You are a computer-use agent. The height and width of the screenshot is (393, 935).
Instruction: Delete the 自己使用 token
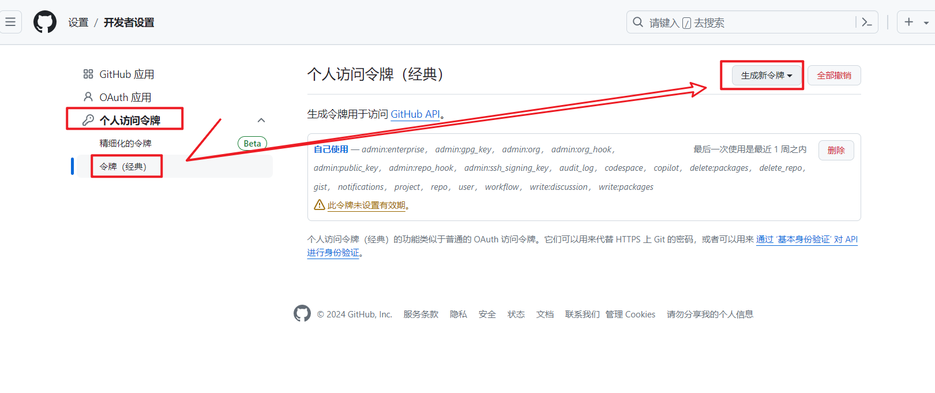coord(836,150)
